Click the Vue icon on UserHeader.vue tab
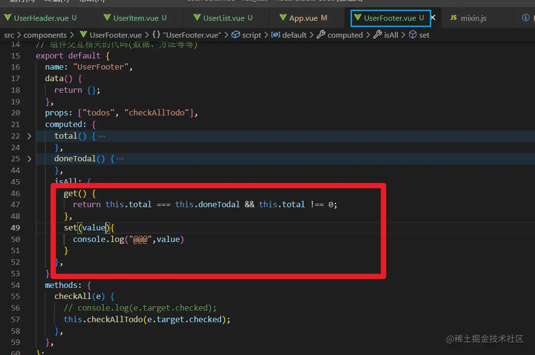The image size is (535, 355). click(x=8, y=17)
